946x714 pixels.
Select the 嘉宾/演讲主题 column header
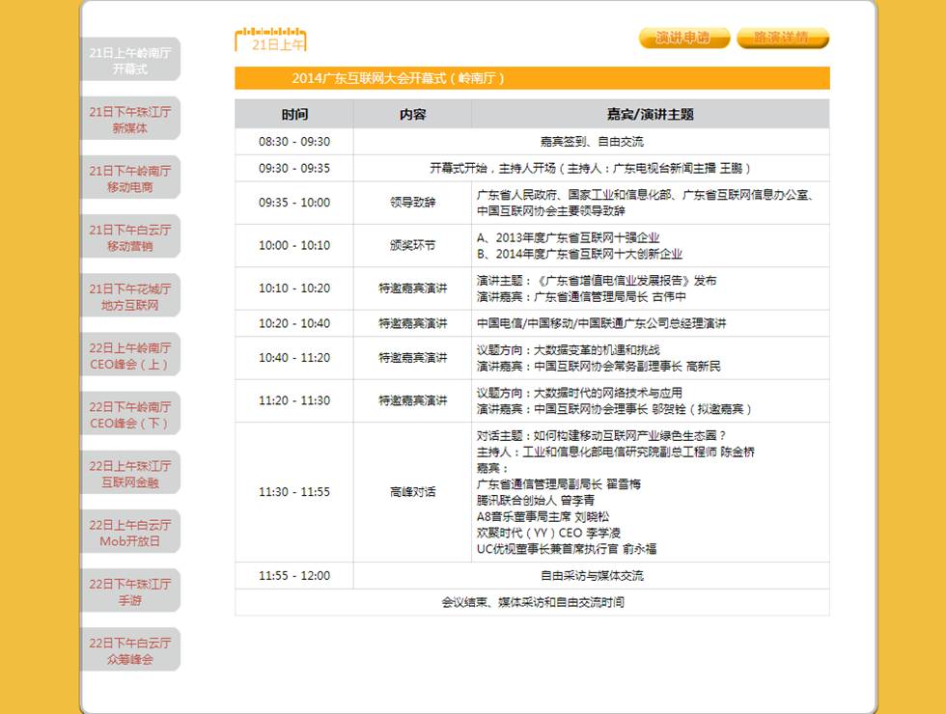(x=651, y=114)
